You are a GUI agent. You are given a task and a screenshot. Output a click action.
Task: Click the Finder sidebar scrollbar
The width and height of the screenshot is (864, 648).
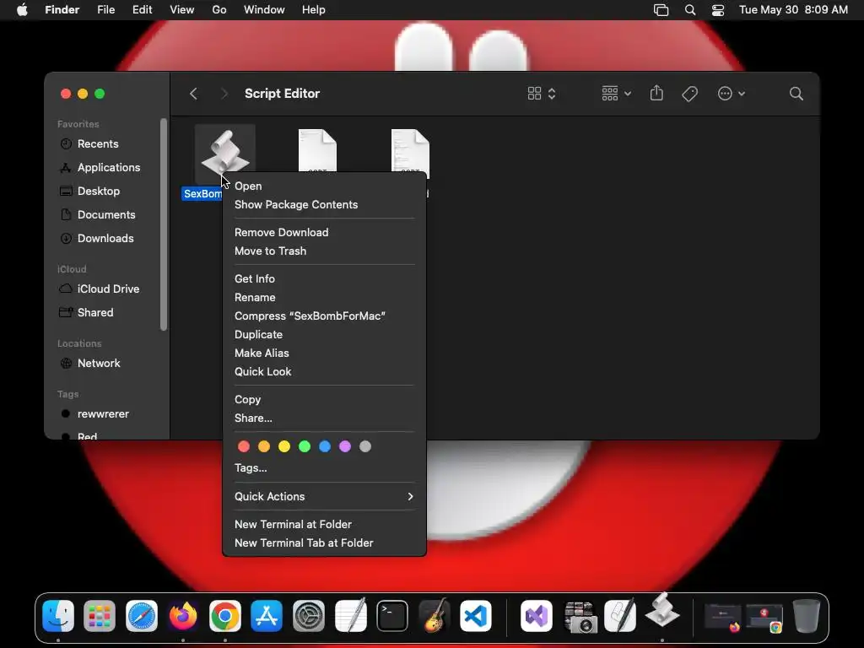coord(164,224)
